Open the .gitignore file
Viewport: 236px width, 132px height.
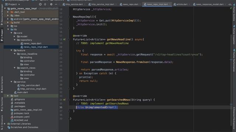click(x=18, y=99)
